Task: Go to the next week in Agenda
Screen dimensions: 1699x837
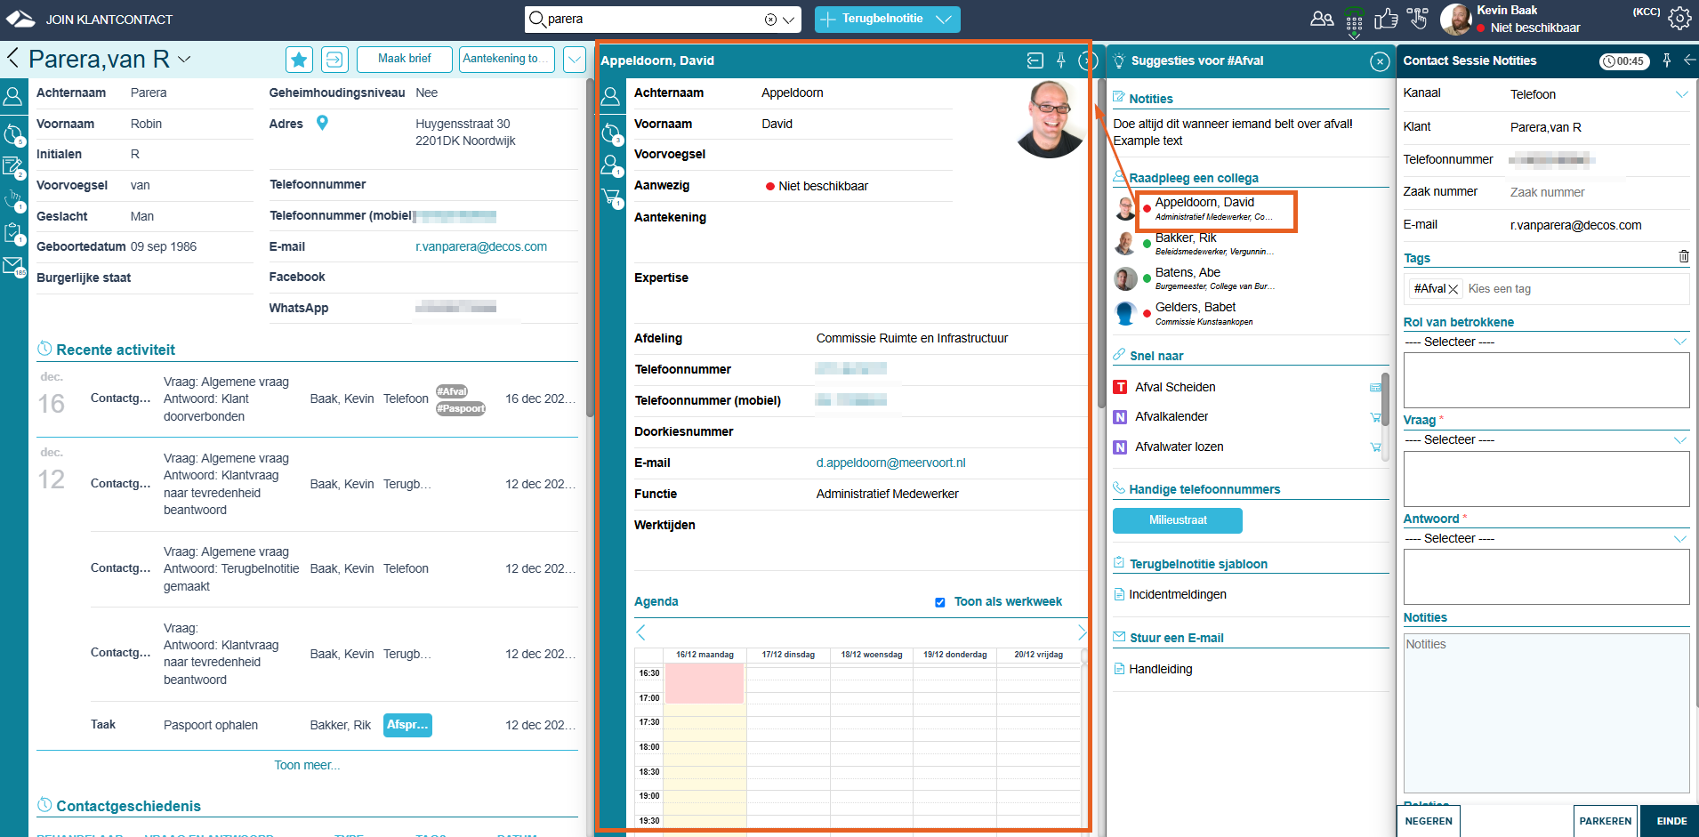Action: pos(1081,632)
